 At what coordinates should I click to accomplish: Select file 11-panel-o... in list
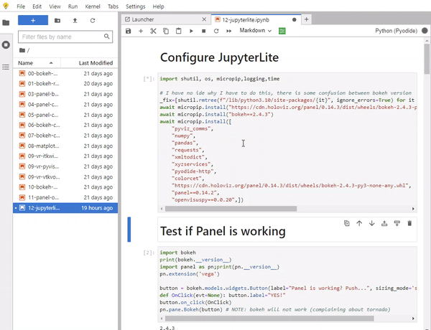click(65, 197)
